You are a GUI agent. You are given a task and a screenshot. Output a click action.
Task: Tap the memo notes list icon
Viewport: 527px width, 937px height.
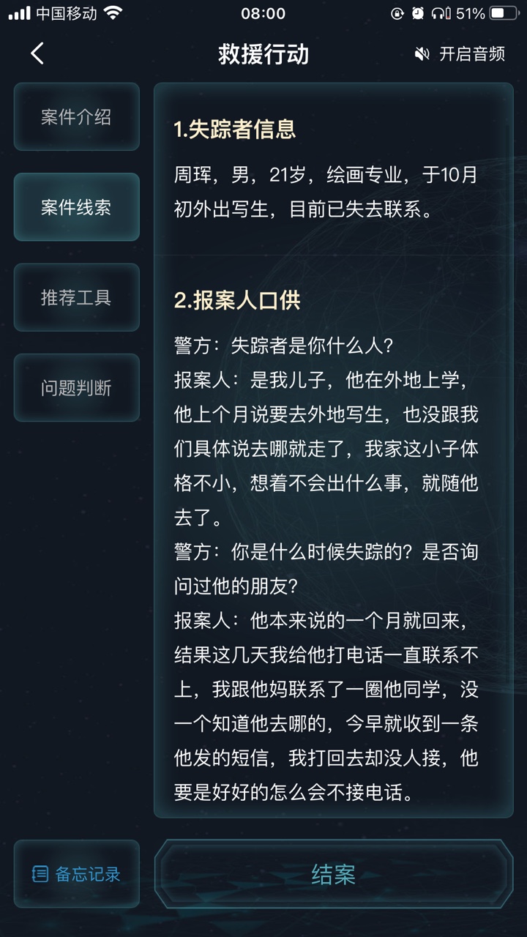click(x=41, y=874)
